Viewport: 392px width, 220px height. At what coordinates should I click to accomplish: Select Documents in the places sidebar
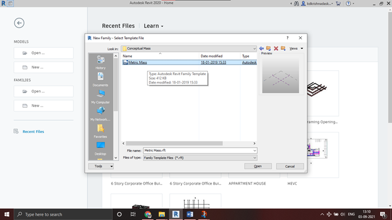click(x=101, y=80)
